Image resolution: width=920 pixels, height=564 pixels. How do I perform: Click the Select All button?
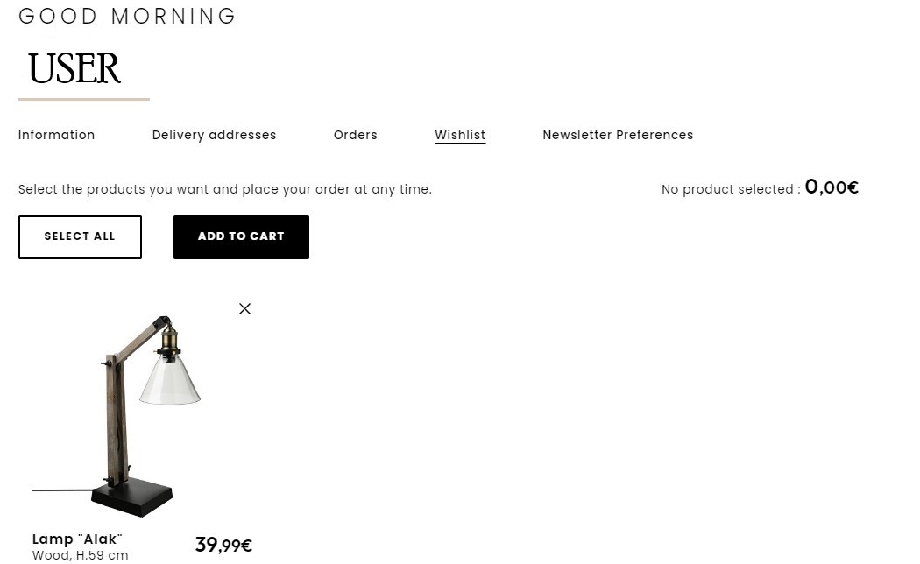[80, 236]
